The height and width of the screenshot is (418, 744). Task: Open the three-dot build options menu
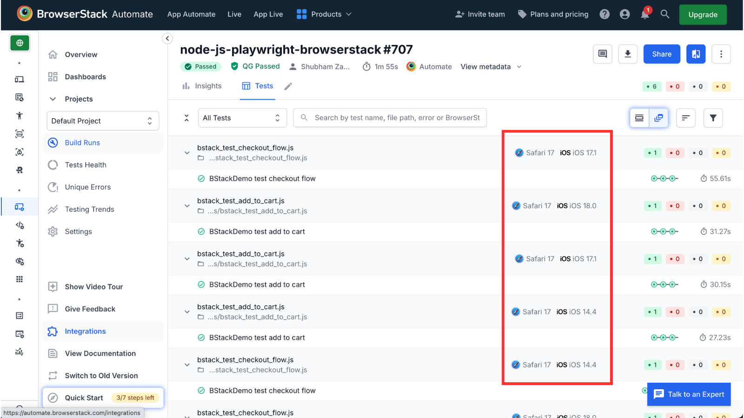tap(721, 54)
